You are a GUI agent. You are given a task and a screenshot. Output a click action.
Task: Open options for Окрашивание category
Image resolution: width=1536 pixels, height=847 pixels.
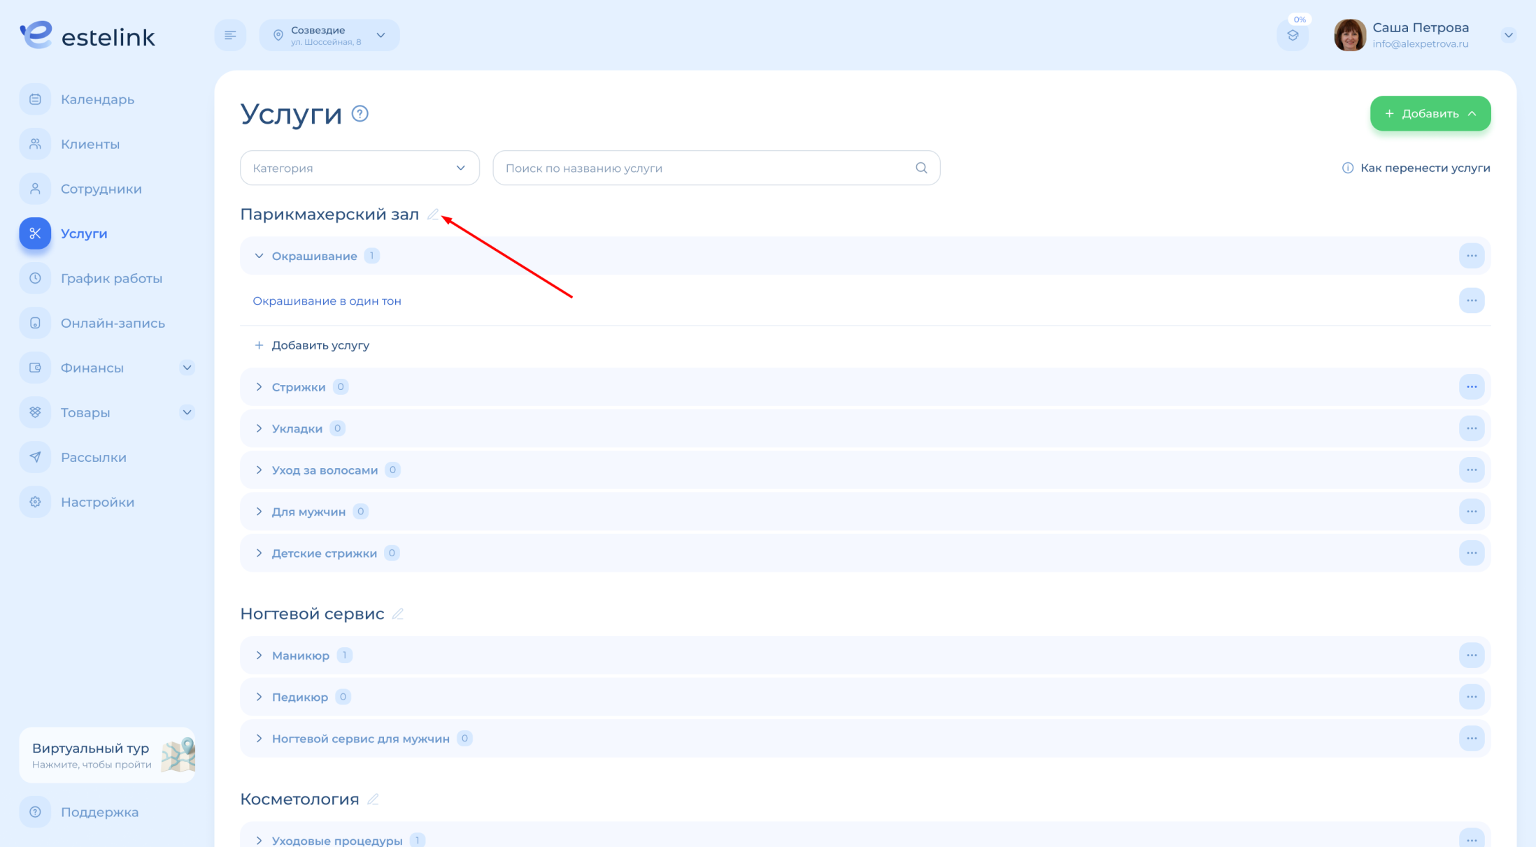point(1472,256)
